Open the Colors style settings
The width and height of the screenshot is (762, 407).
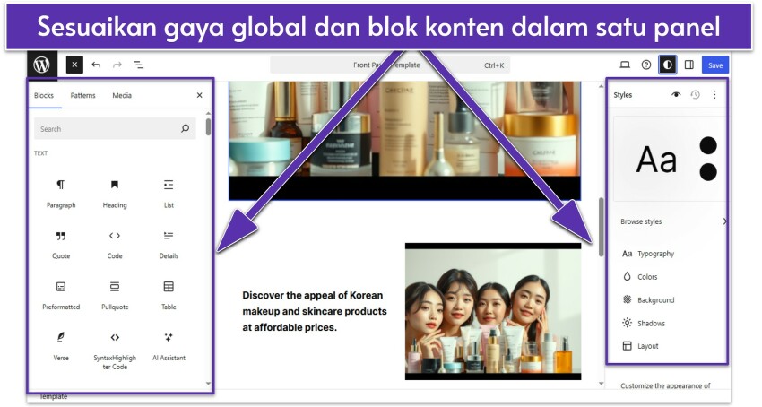647,277
